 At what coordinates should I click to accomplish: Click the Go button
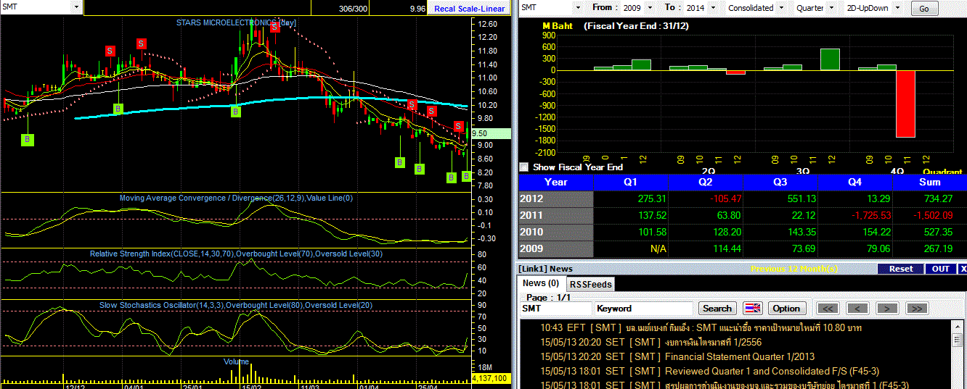(x=923, y=9)
